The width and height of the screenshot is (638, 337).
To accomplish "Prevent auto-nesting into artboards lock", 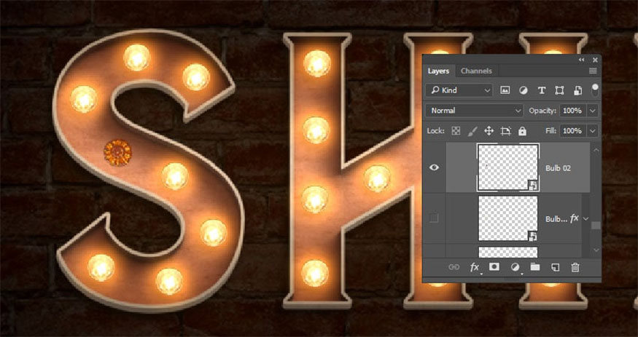I will click(x=506, y=131).
